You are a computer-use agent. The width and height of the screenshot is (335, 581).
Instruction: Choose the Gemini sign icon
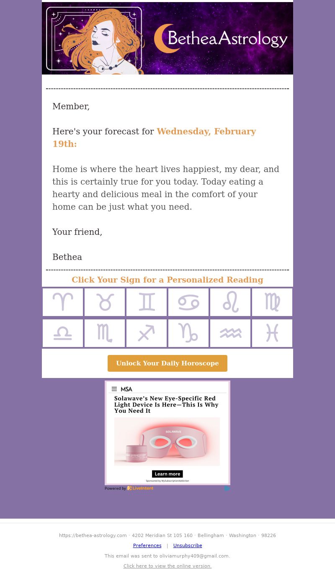tap(147, 302)
